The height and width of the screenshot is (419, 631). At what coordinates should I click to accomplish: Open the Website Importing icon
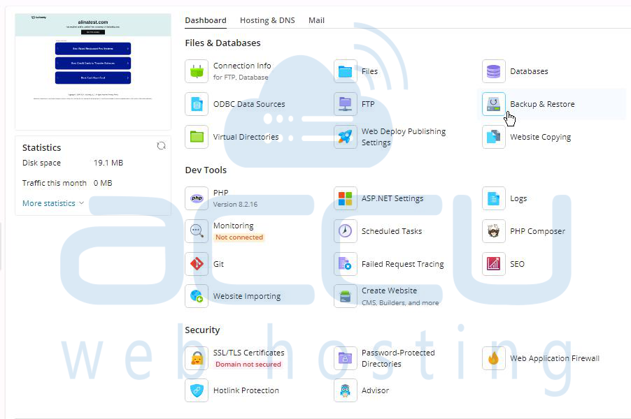tap(197, 296)
